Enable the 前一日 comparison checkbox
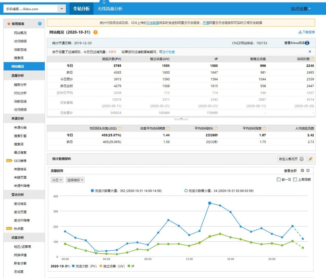This screenshot has width=326, height=278. (278, 180)
